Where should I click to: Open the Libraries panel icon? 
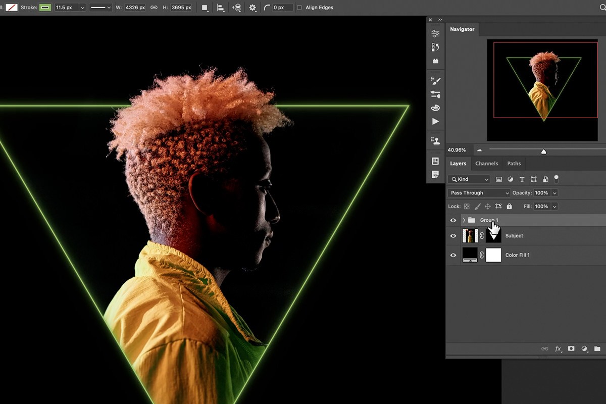(x=435, y=61)
